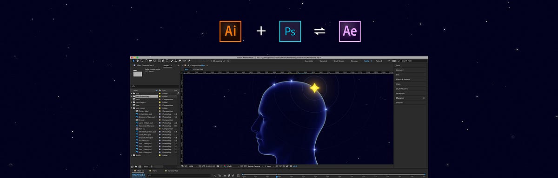Expand the Hero Layers folder

pyautogui.click(x=132, y=102)
